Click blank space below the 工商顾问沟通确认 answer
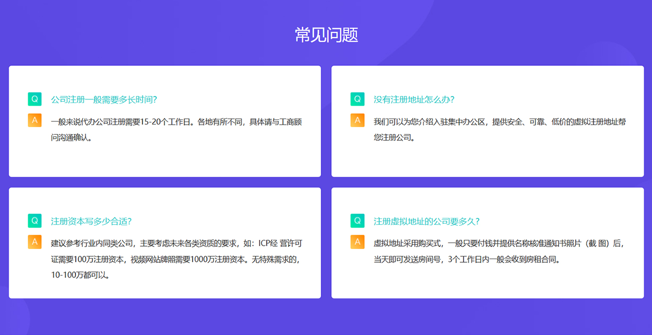 [x=164, y=160]
